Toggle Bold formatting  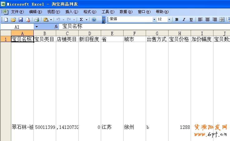[177, 20]
